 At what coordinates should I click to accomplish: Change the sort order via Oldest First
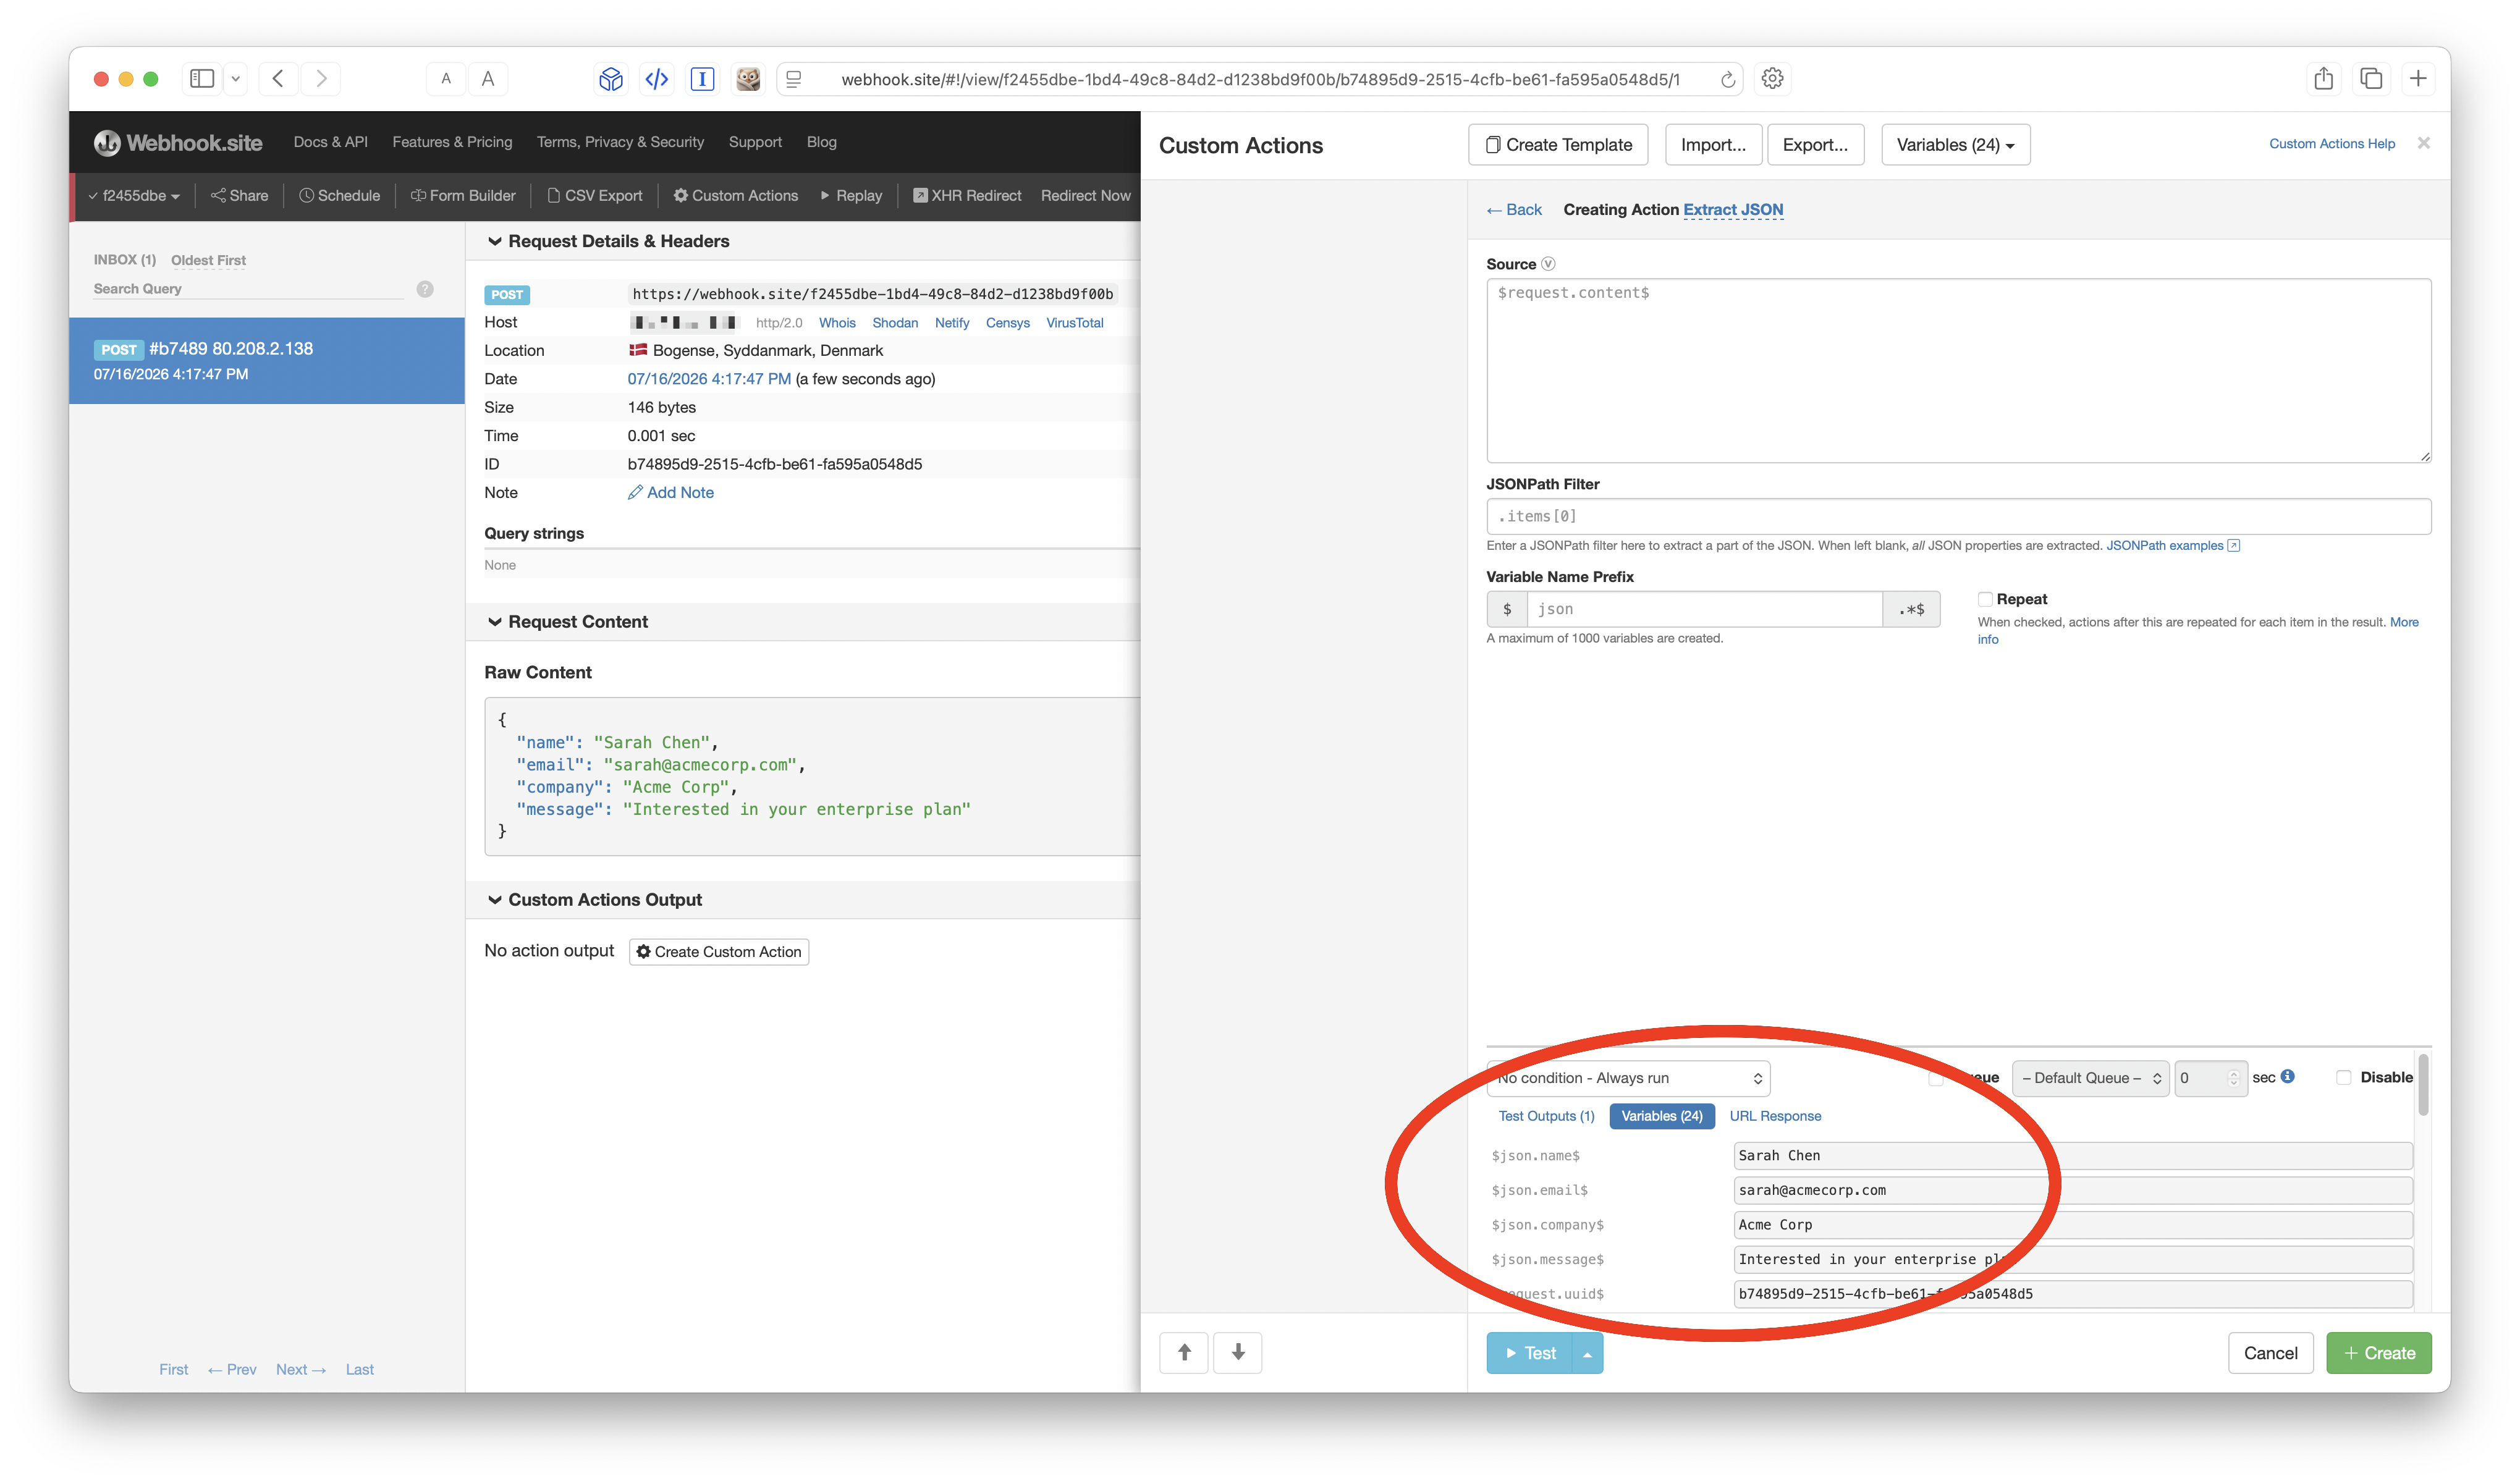[x=208, y=260]
